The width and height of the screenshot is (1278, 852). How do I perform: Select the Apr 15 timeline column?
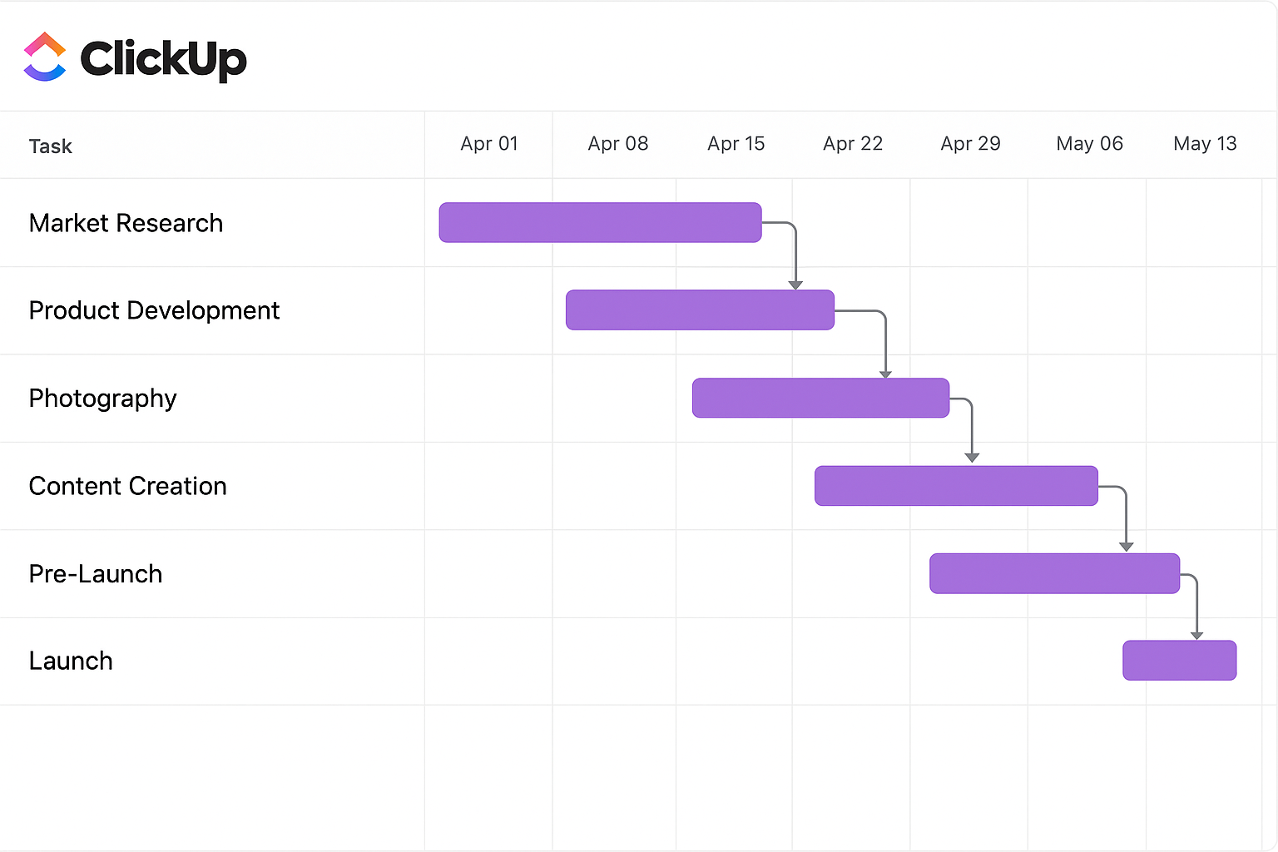point(736,144)
